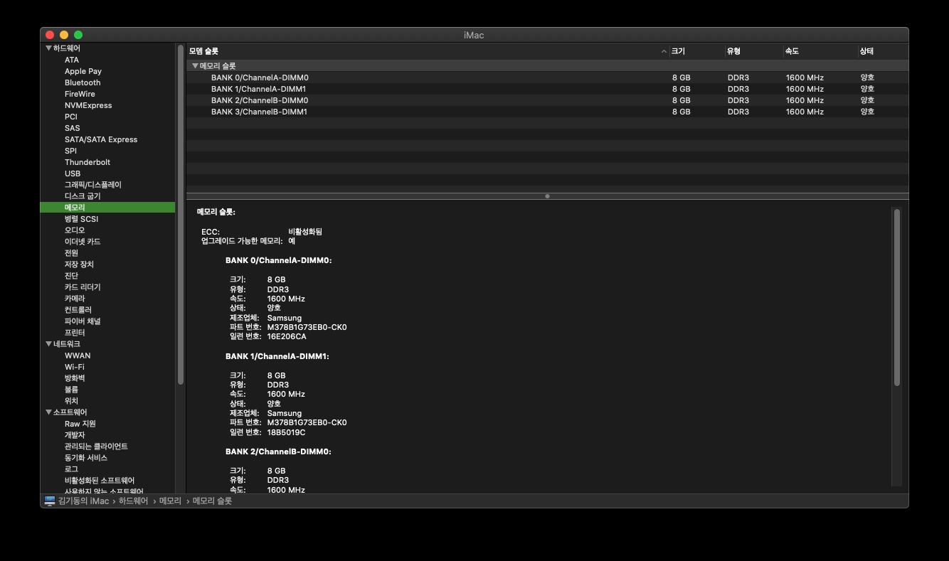Select 디스크 굽기 in the sidebar

(83, 196)
